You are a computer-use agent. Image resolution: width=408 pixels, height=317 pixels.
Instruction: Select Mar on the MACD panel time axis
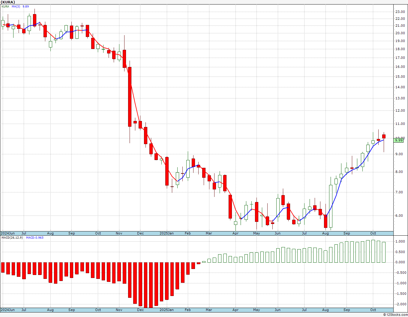[209, 310]
